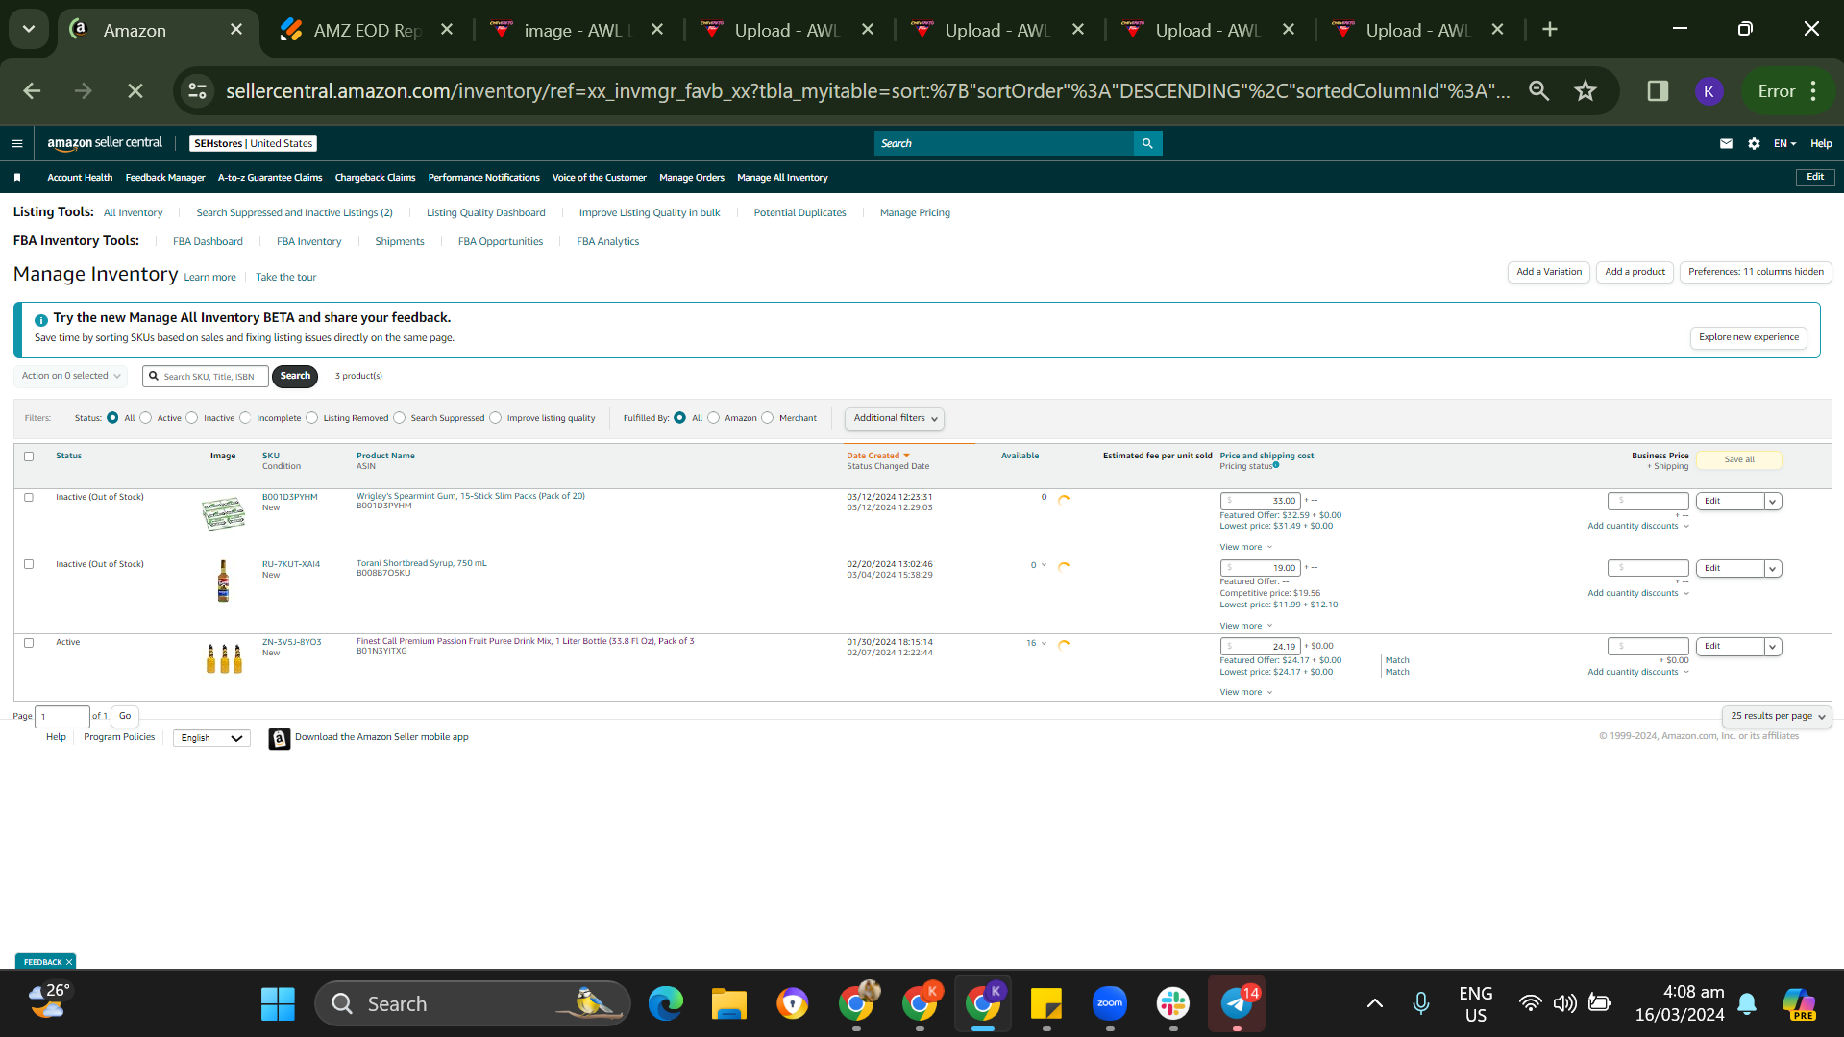Click the price field showing 33.00

[x=1260, y=501]
